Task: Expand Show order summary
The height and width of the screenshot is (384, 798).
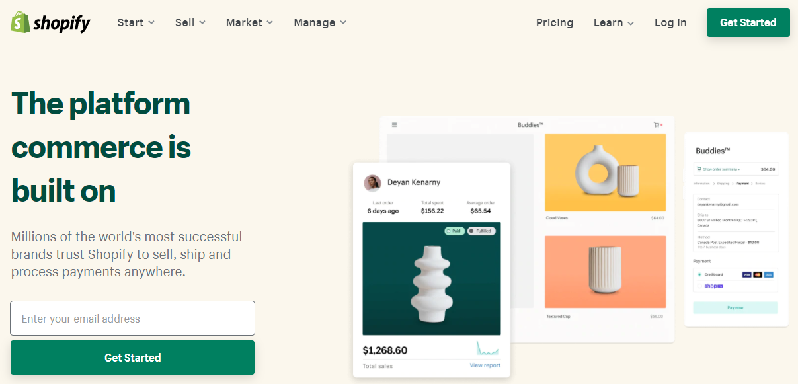Action: [721, 169]
